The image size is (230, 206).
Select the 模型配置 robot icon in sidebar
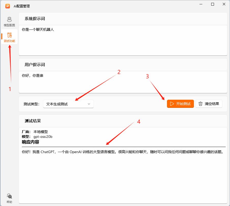9,19
